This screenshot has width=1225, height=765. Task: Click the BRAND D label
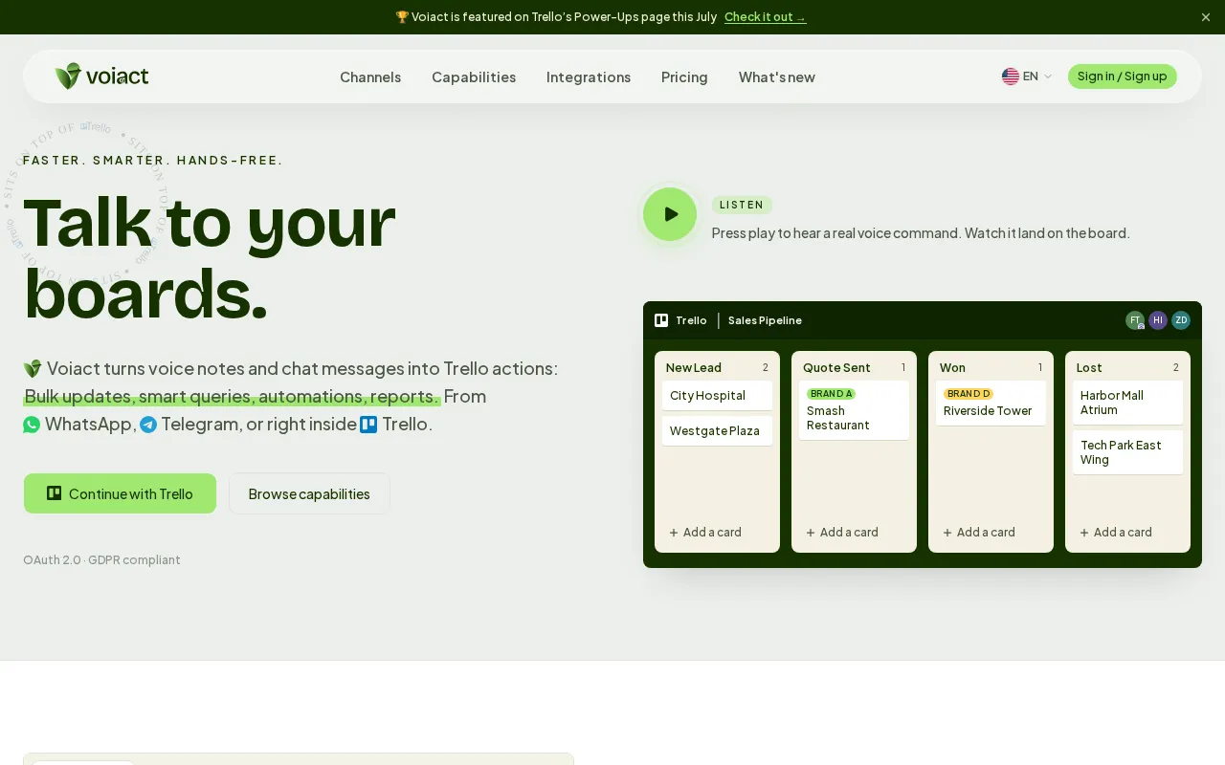968,394
